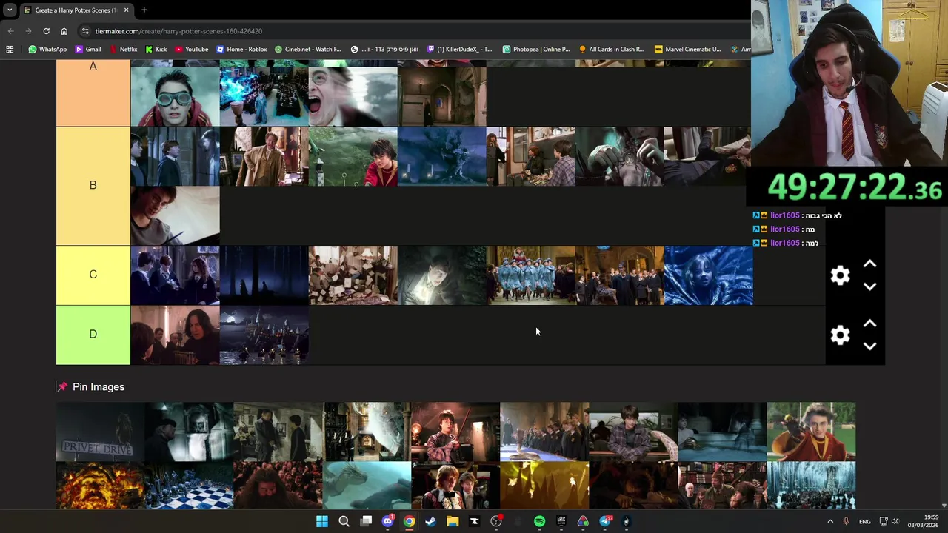Open Task View on taskbar
The height and width of the screenshot is (533, 948).
pos(366,521)
